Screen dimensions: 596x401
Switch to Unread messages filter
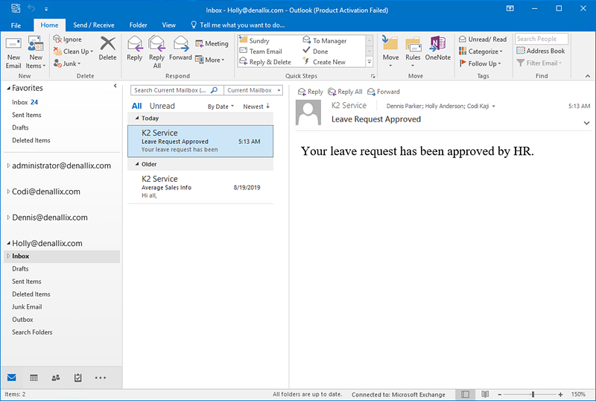[162, 107]
